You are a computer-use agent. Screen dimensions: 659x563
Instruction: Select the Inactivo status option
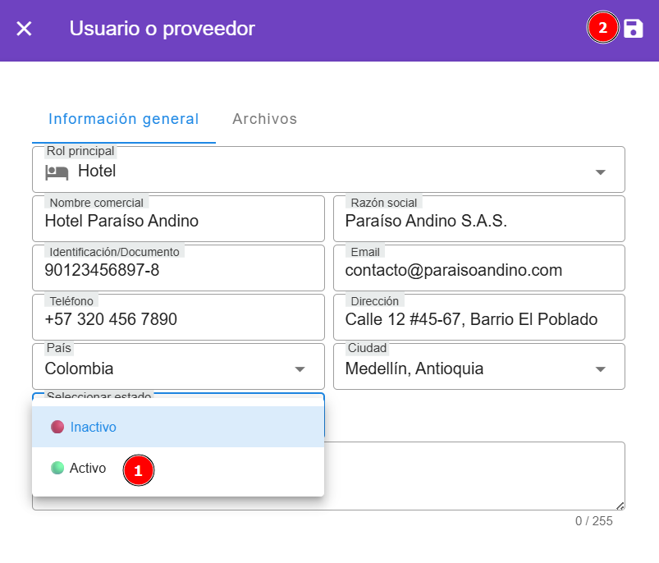pos(94,427)
